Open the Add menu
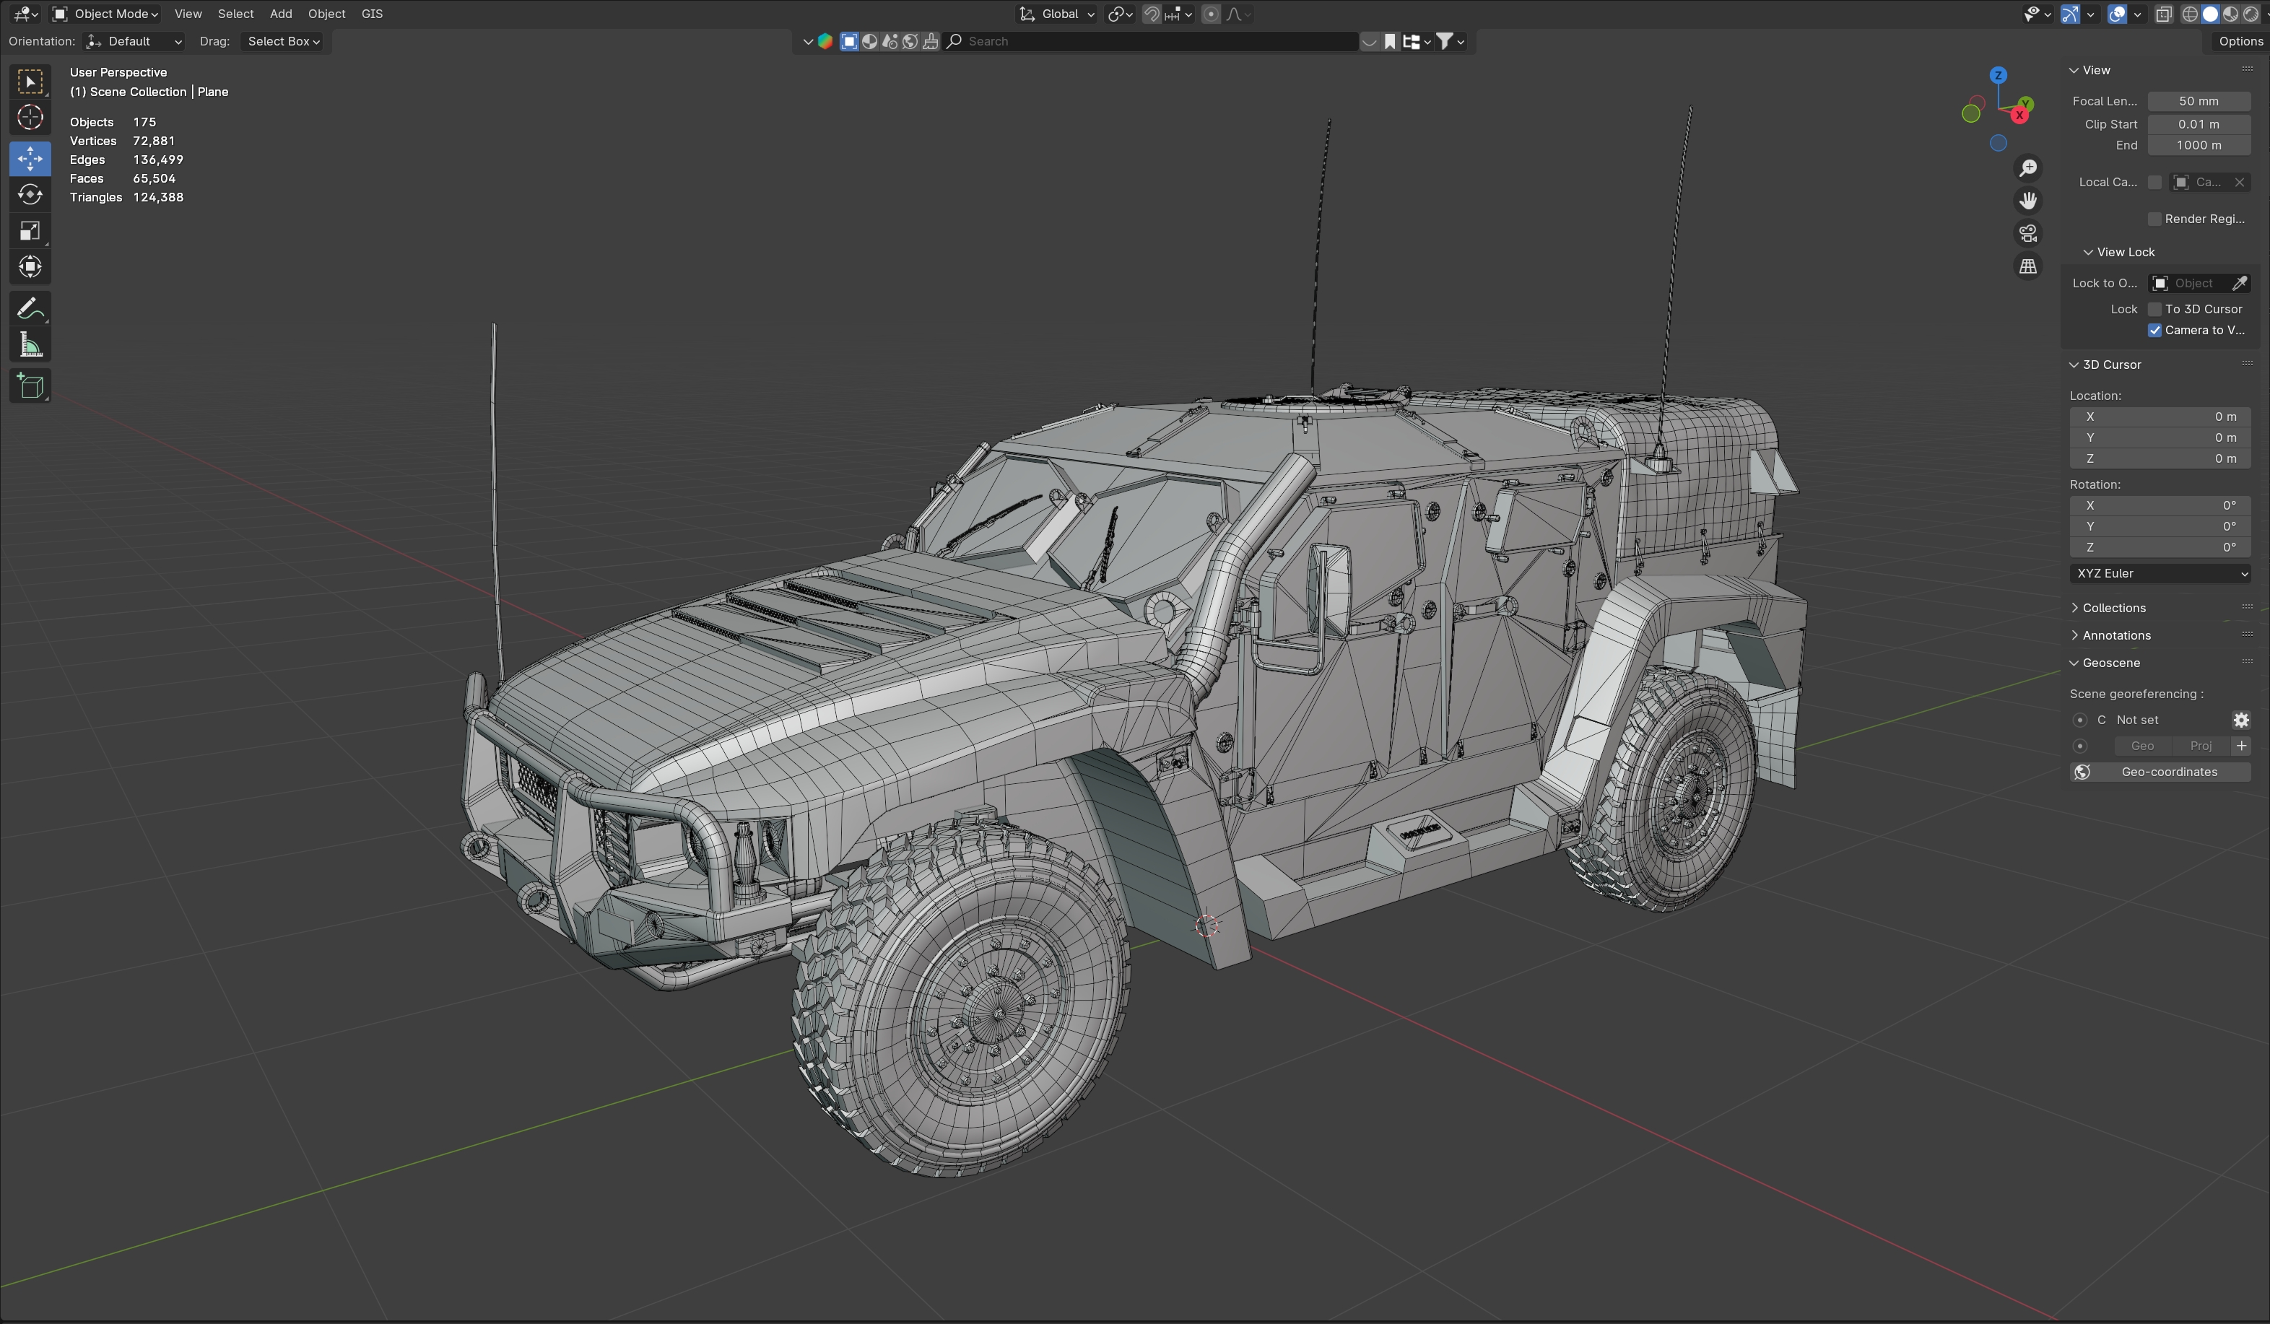This screenshot has width=2270, height=1324. [280, 14]
